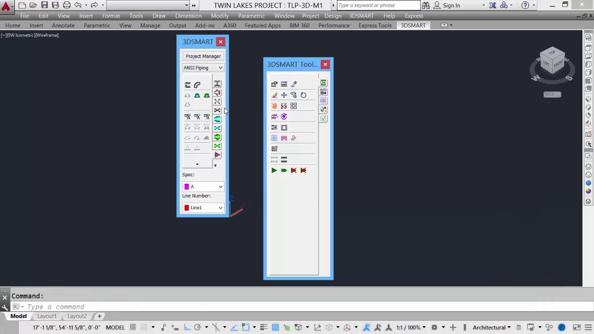This screenshot has width=594, height=334.
Task: Click the pink BOM report icon
Action: (x=284, y=138)
